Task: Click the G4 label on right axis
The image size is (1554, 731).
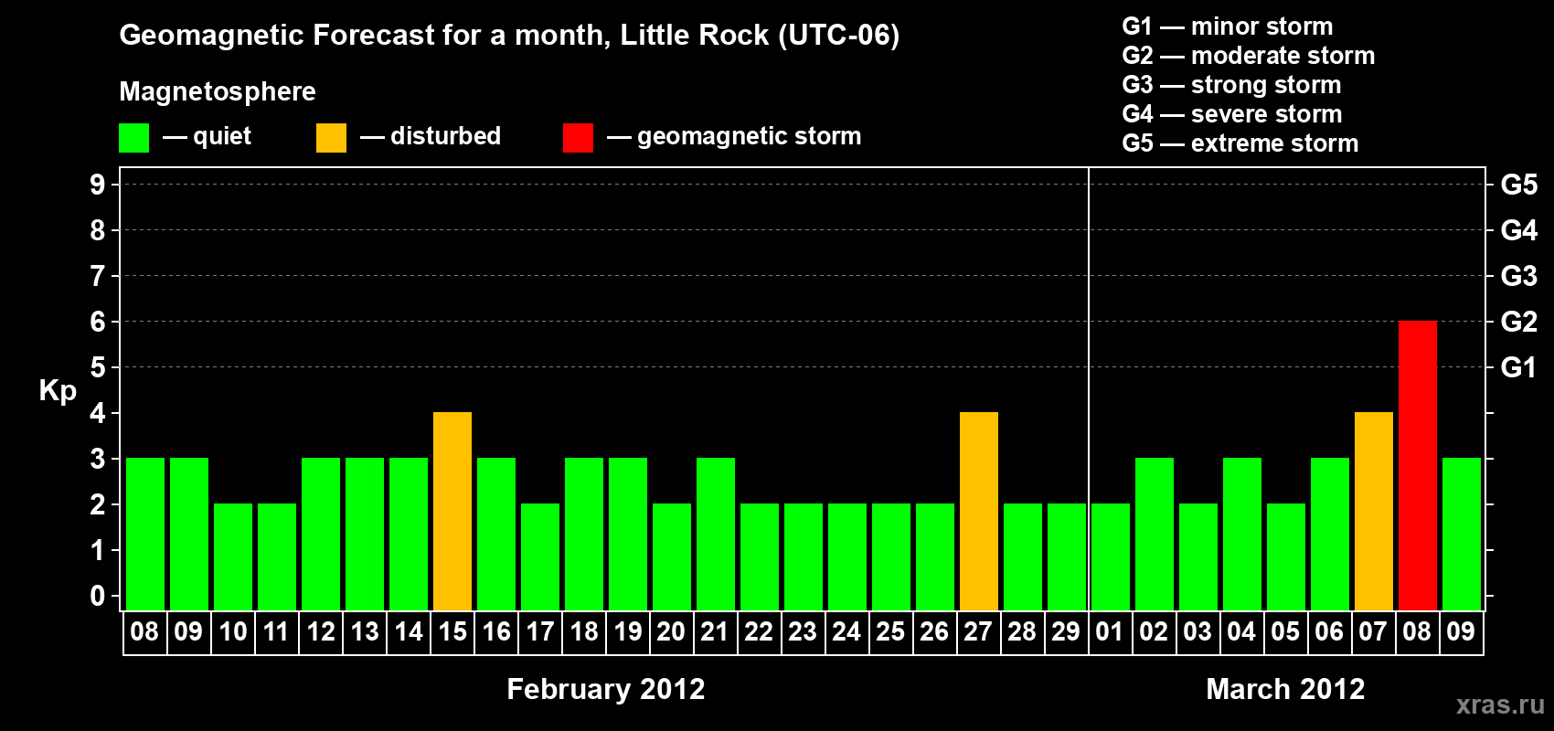Action: (1519, 230)
